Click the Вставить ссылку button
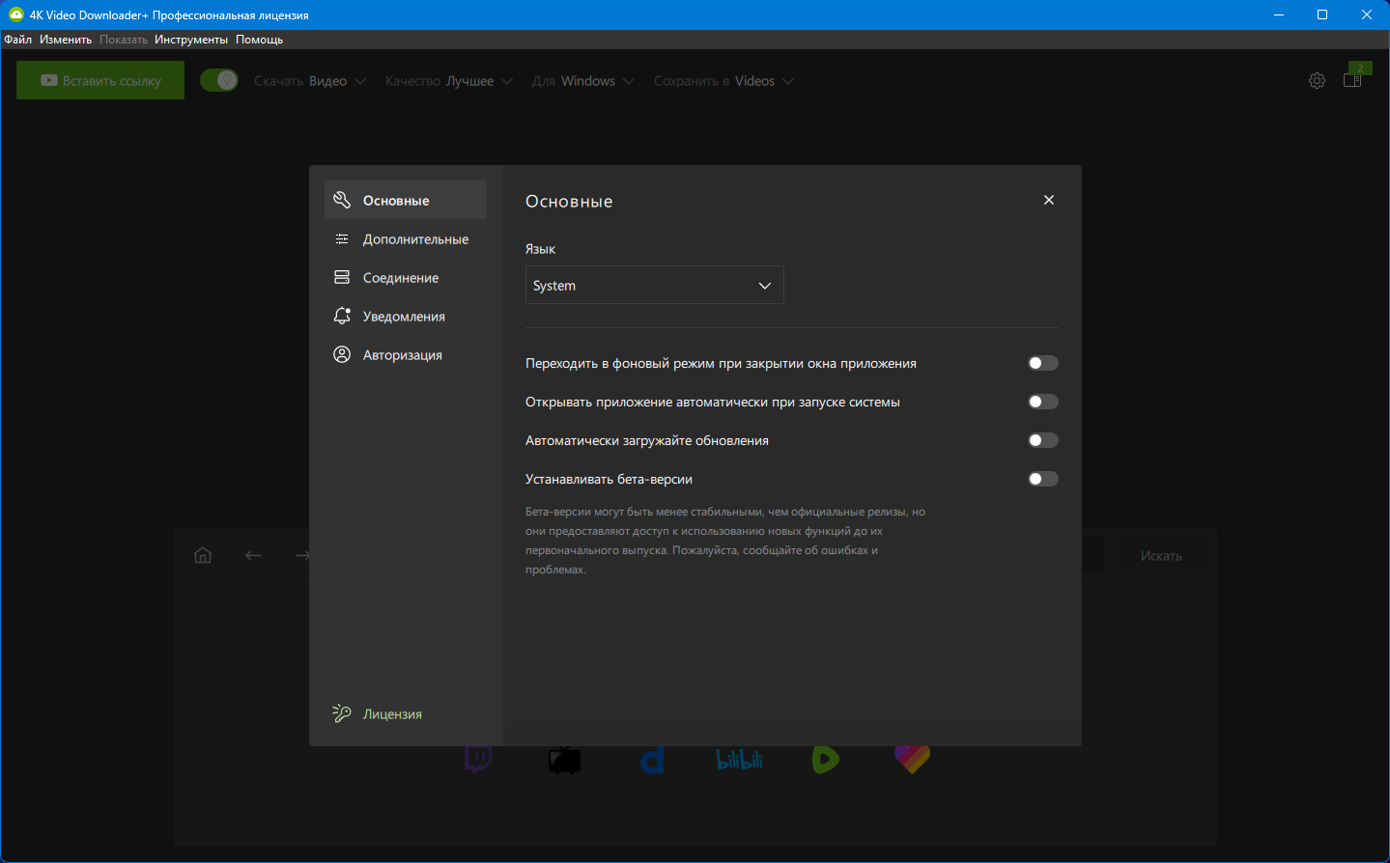Image resolution: width=1390 pixels, height=863 pixels. point(100,81)
